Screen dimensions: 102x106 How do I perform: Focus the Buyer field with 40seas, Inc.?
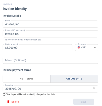(x=51, y=24)
